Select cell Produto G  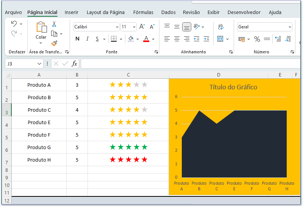click(39, 147)
